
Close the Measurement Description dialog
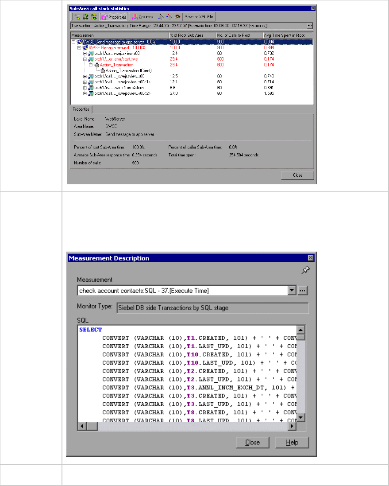[x=252, y=443]
